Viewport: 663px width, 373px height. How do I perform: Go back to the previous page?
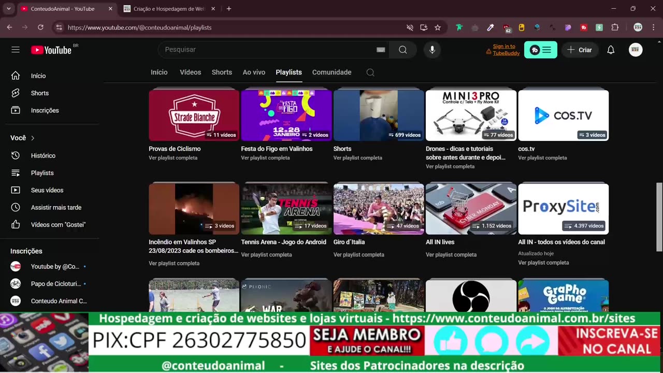9,27
